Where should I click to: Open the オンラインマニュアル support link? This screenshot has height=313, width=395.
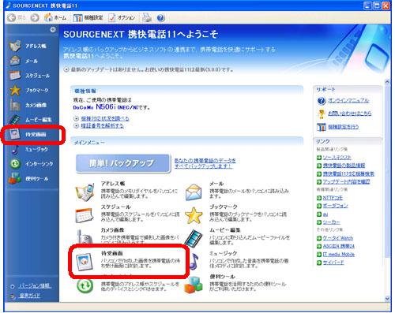point(348,101)
